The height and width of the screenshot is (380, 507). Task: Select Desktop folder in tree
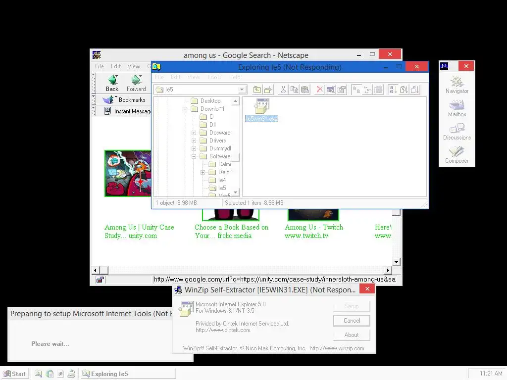[206, 101]
